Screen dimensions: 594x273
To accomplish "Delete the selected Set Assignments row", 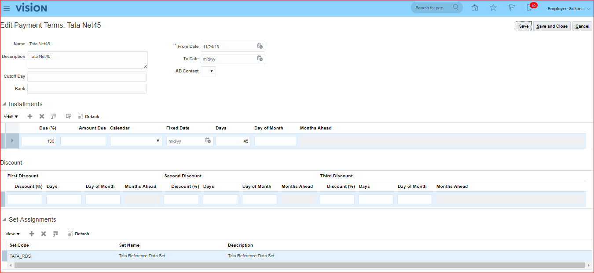I will (44, 234).
